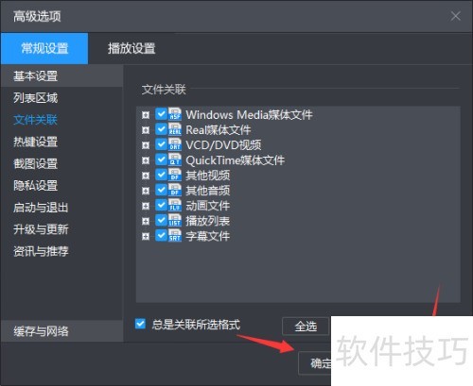Uncheck 动画文件 checkbox

tap(161, 205)
